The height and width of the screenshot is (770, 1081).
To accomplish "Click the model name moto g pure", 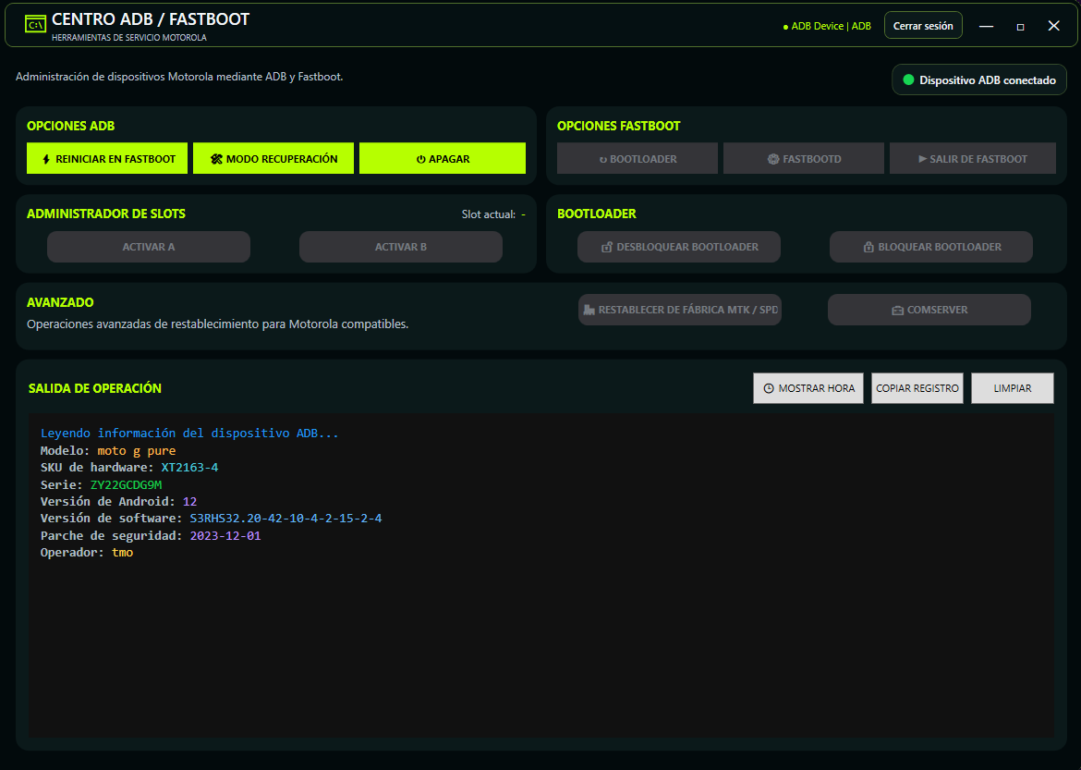I will 137,450.
